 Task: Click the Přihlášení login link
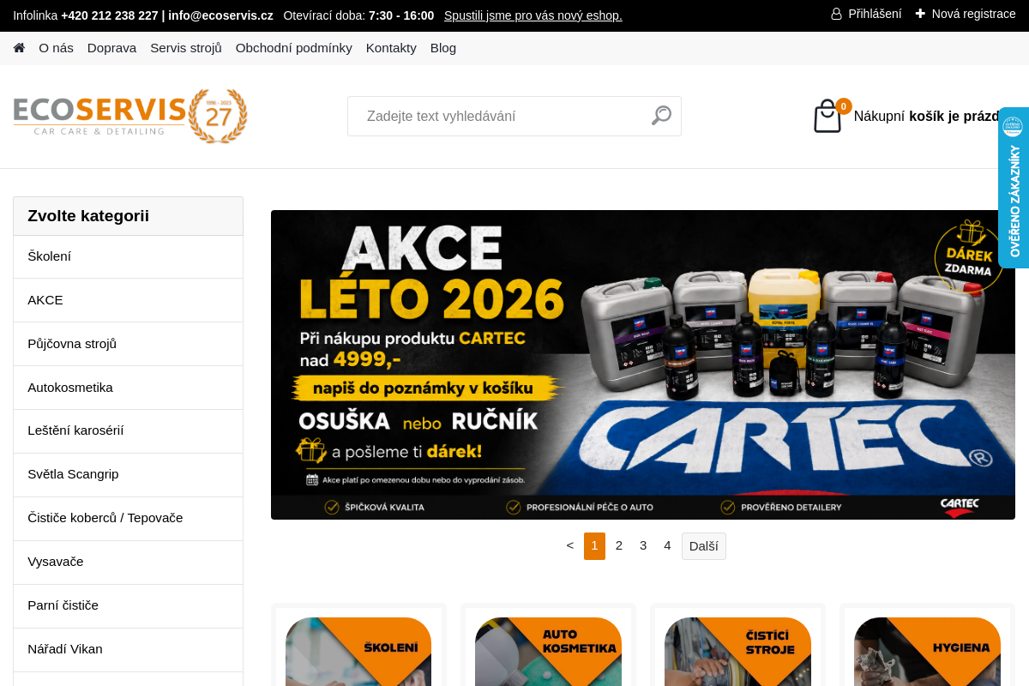pyautogui.click(x=875, y=14)
